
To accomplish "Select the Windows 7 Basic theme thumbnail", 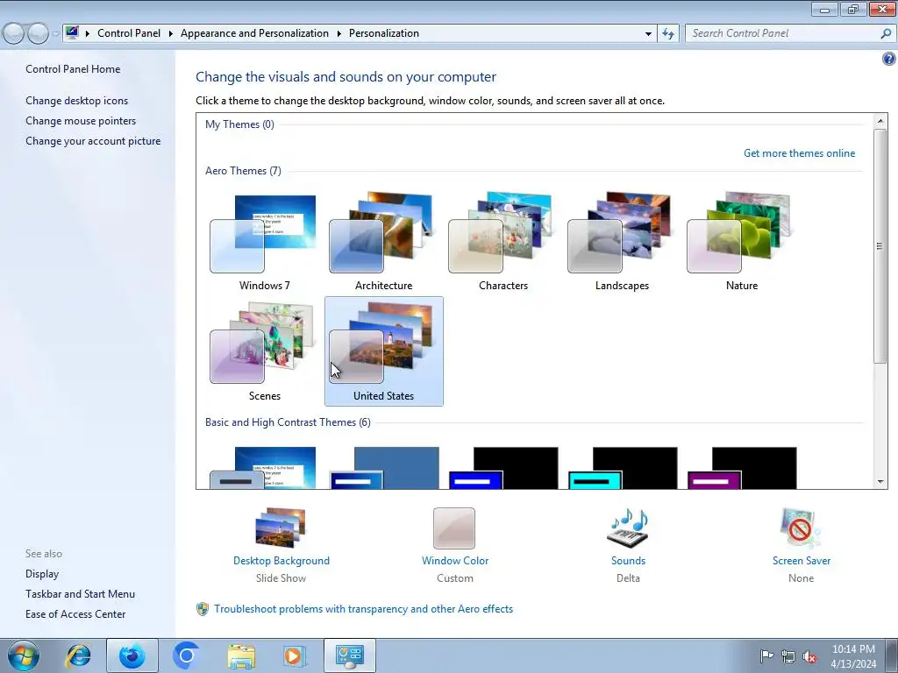I will point(264,468).
